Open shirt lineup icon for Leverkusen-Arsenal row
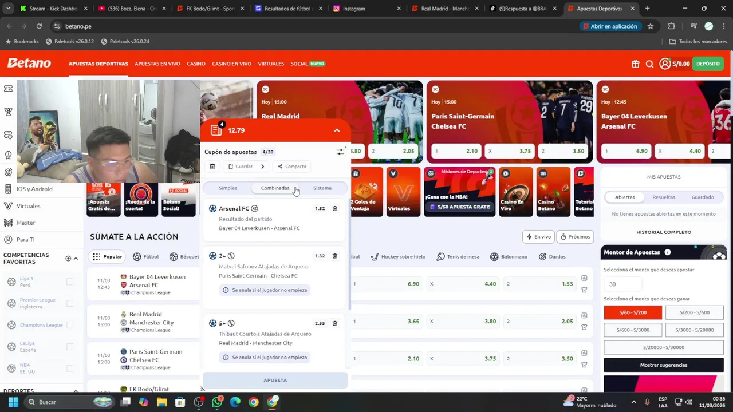This screenshot has height=412, width=733. (x=584, y=290)
